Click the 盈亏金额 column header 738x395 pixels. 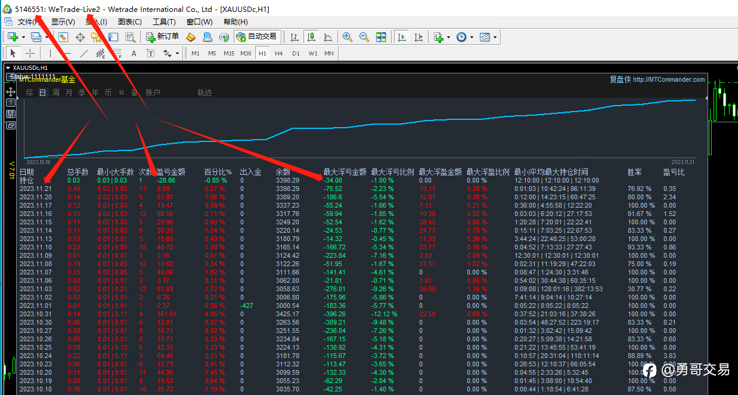click(170, 172)
